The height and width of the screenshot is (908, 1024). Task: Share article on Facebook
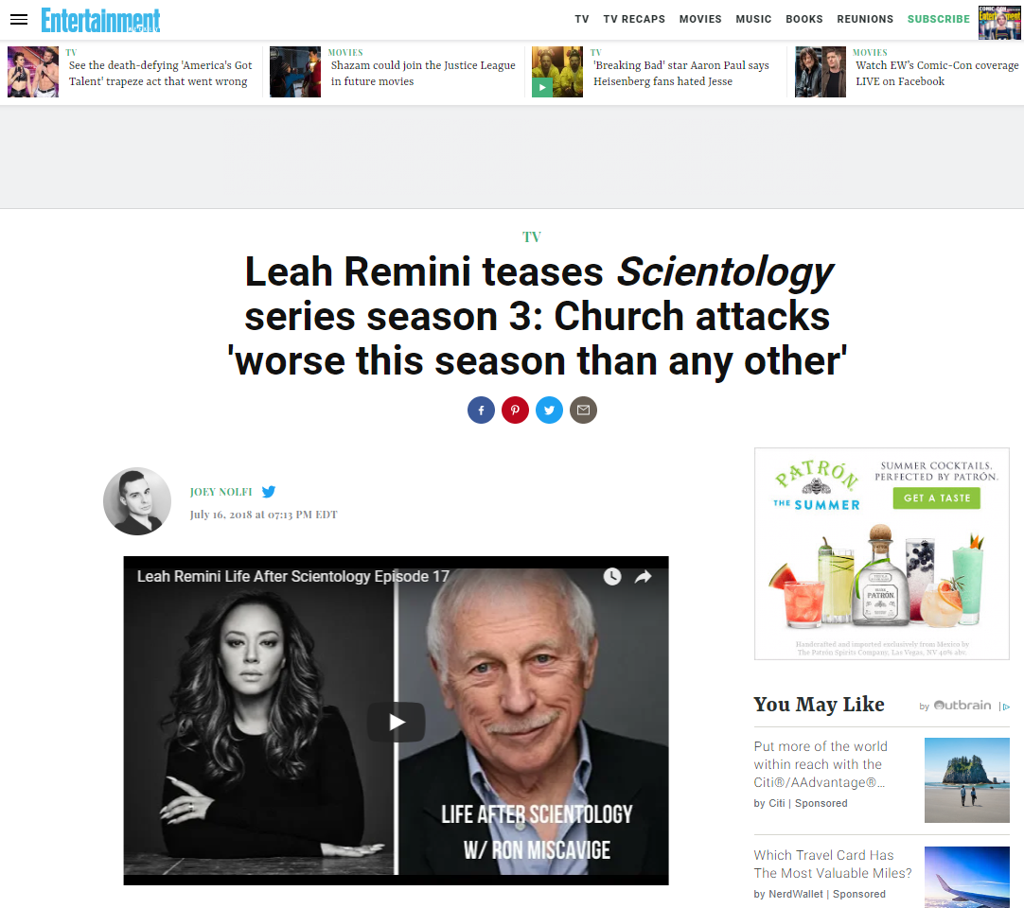click(x=482, y=410)
